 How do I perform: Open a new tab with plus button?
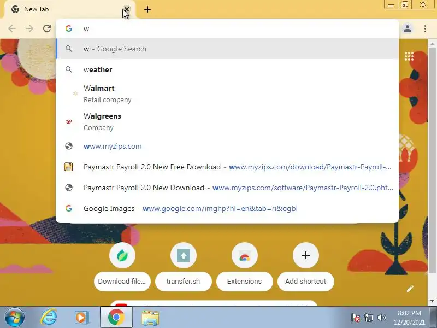pyautogui.click(x=147, y=9)
